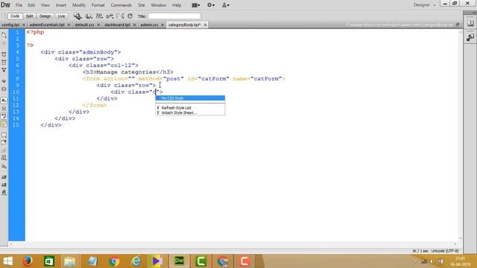This screenshot has width=477, height=268.
Task: Open Internet Explorer from the taskbar
Action: (136, 261)
